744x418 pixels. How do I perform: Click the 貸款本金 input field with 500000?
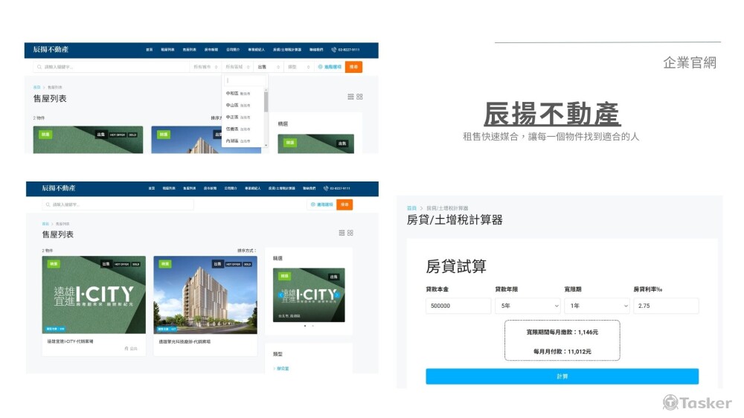pos(458,306)
